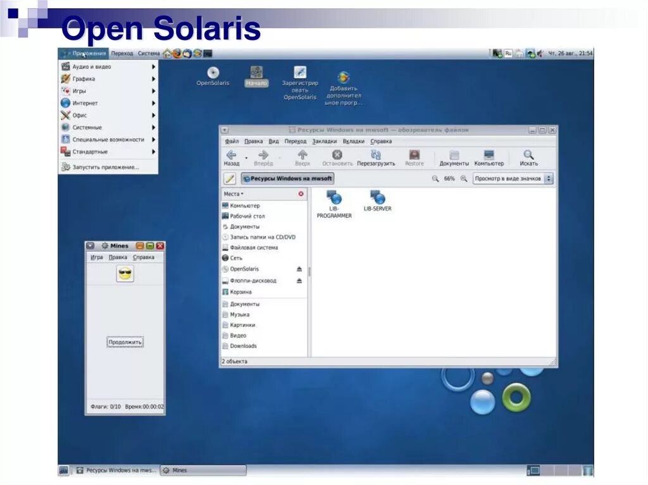The image size is (648, 485).
Task: Click the Mines sunglasses smiley face button
Action: tap(125, 274)
